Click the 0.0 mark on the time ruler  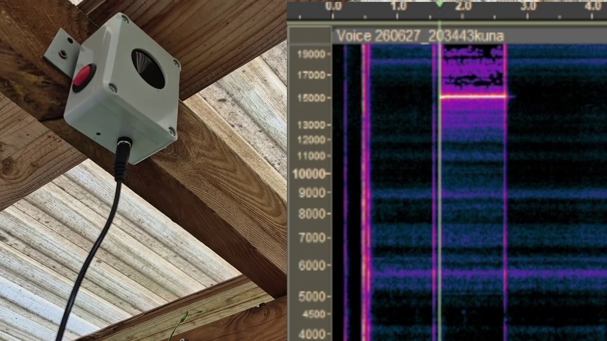333,6
